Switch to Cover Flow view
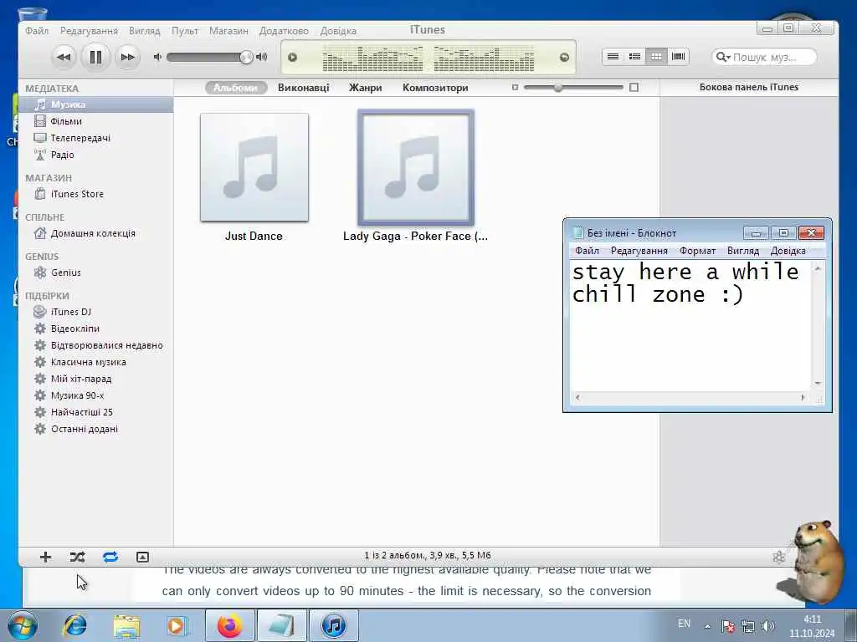857x642 pixels. 678,57
